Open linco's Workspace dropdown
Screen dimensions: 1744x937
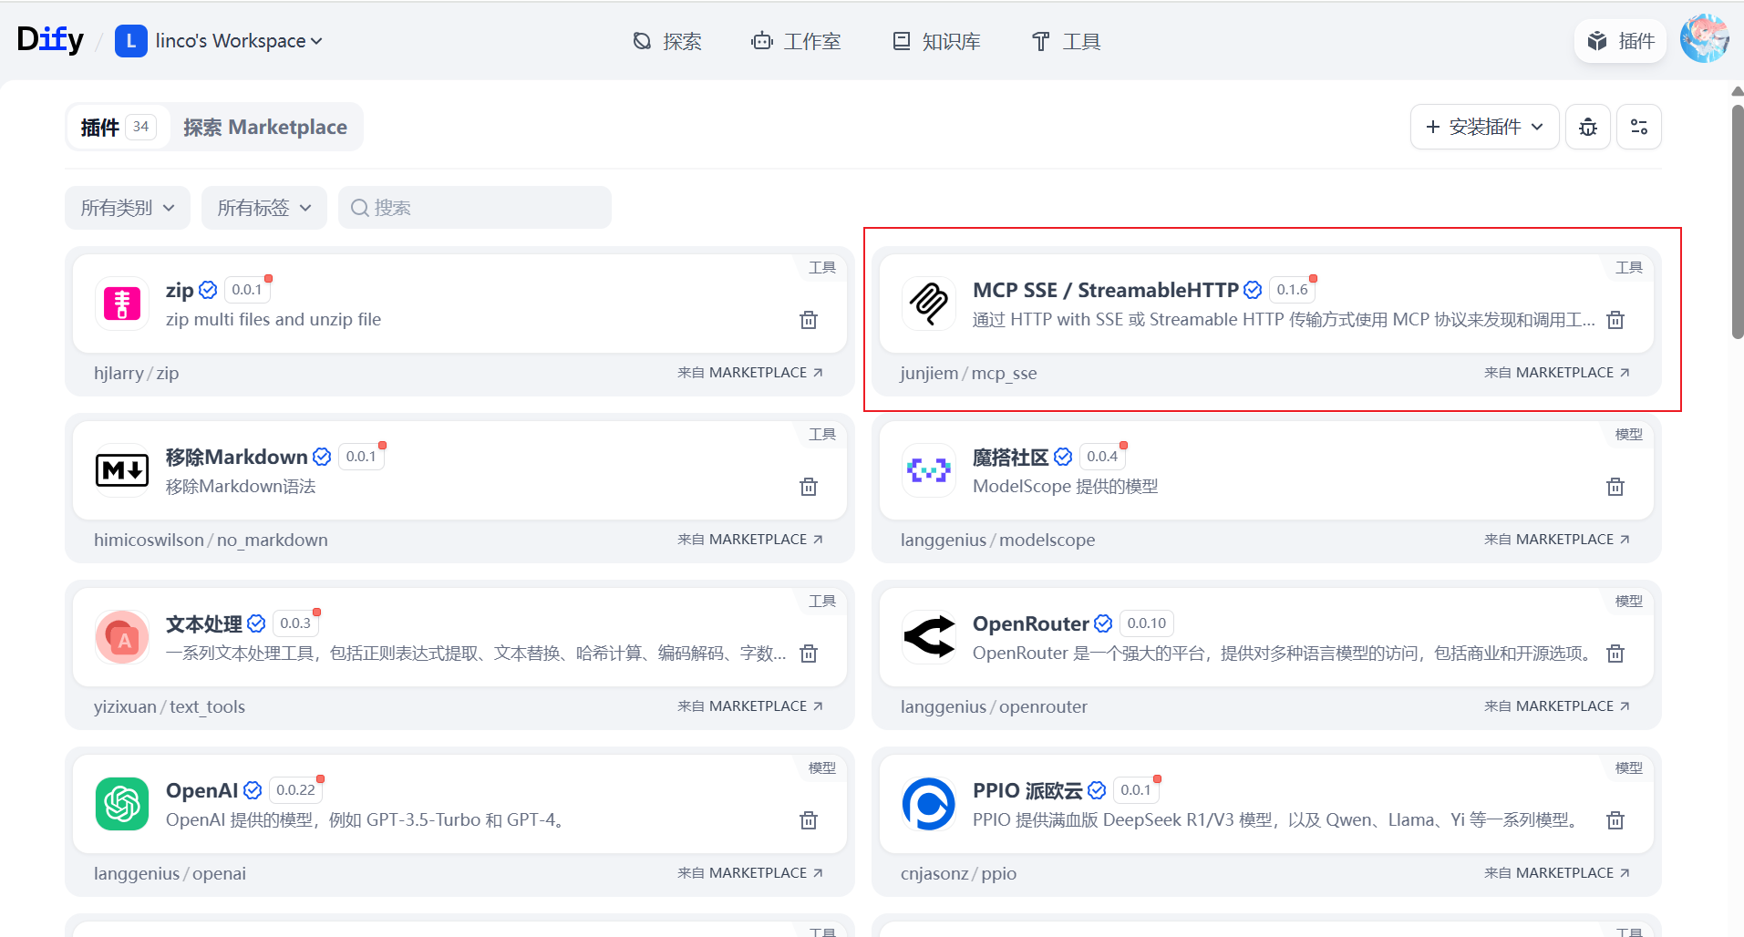(x=219, y=41)
